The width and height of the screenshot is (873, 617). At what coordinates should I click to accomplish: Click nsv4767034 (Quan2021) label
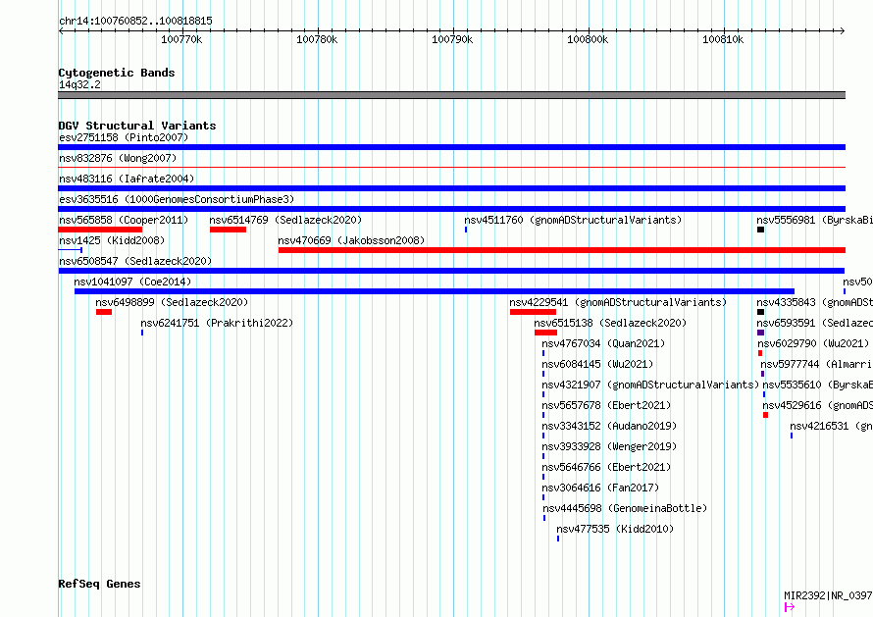coord(603,343)
